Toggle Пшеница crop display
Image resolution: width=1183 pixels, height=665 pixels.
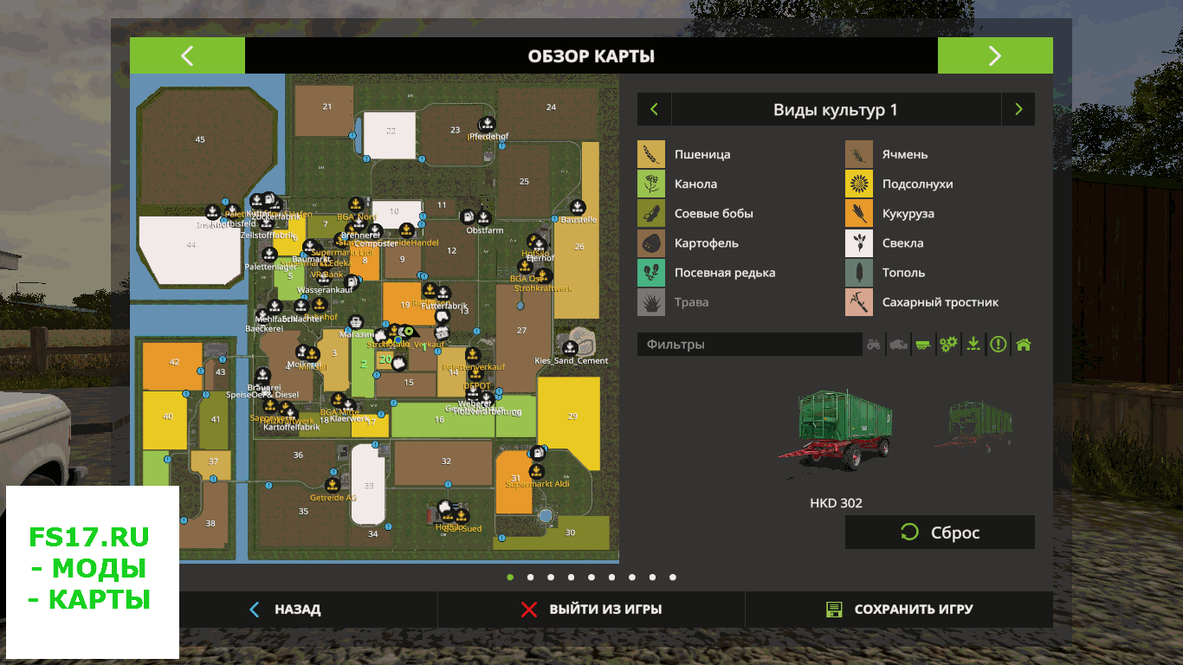click(651, 155)
